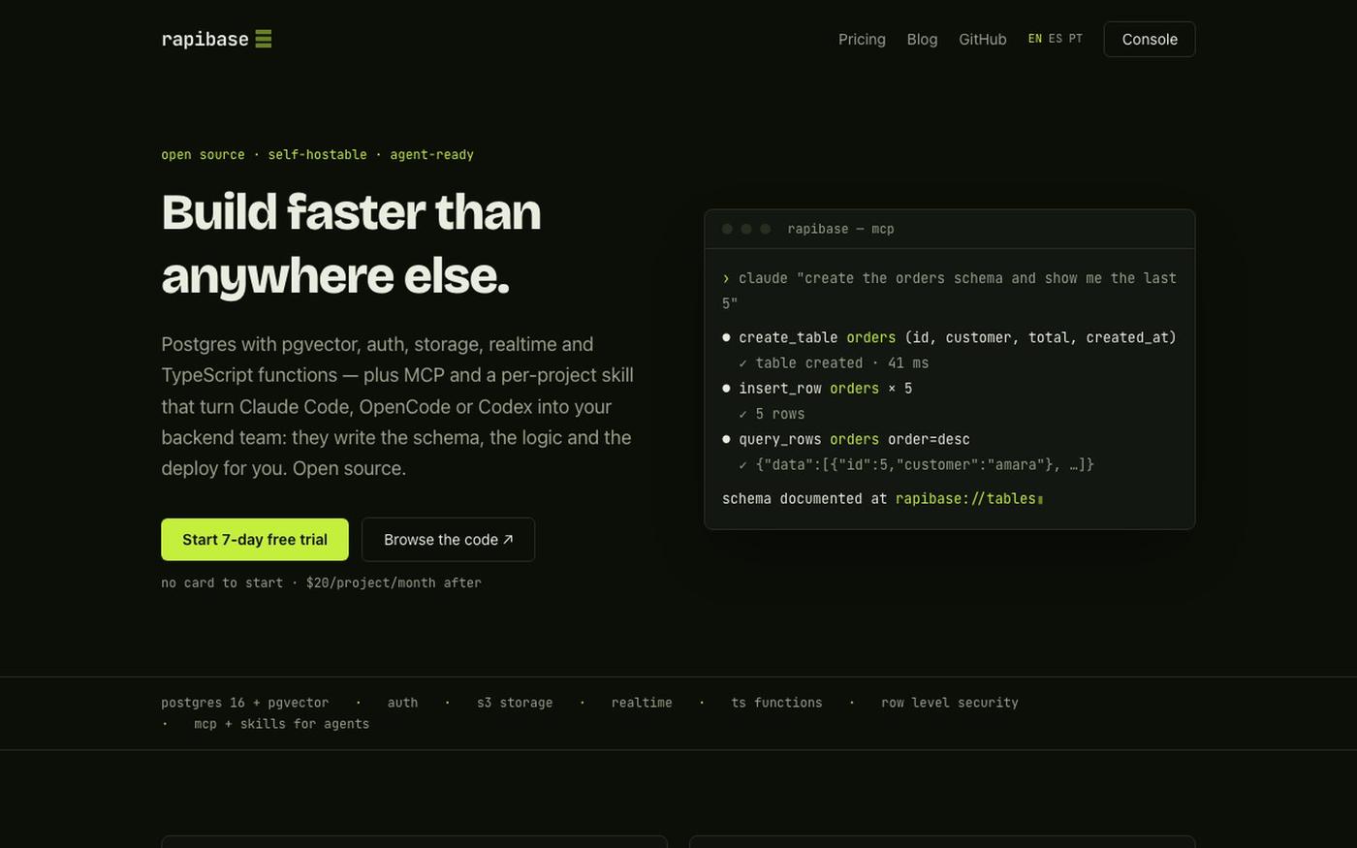The height and width of the screenshot is (848, 1357).
Task: Click the terminal prompt chevron
Action: tap(726, 279)
